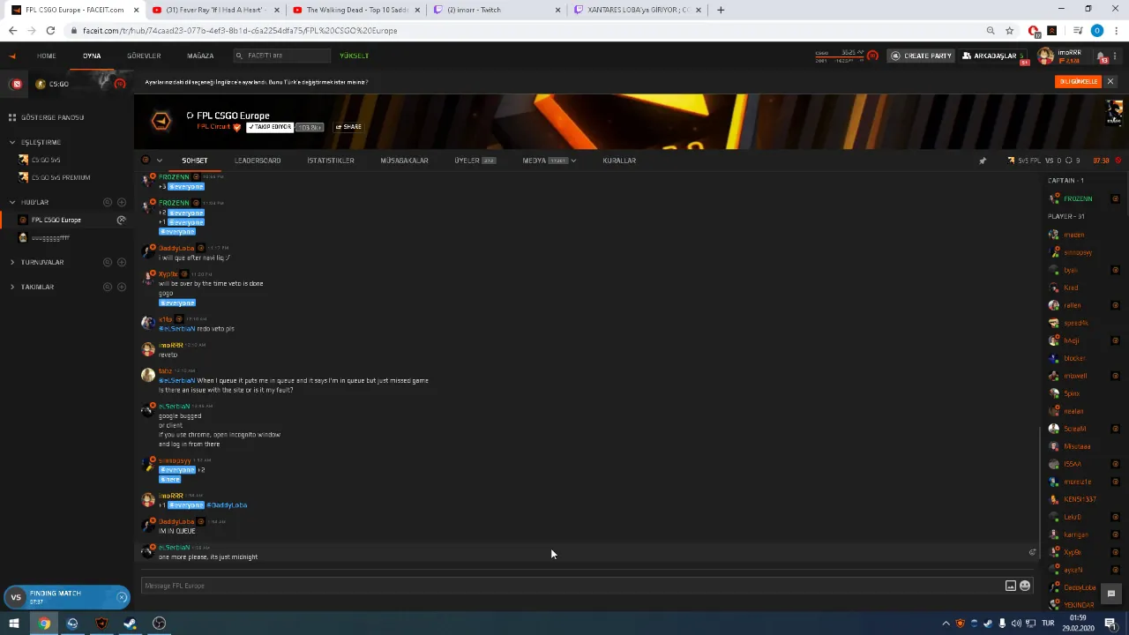This screenshot has height=635, width=1129.
Task: Click FROZENN in the captain list
Action: tap(1078, 198)
